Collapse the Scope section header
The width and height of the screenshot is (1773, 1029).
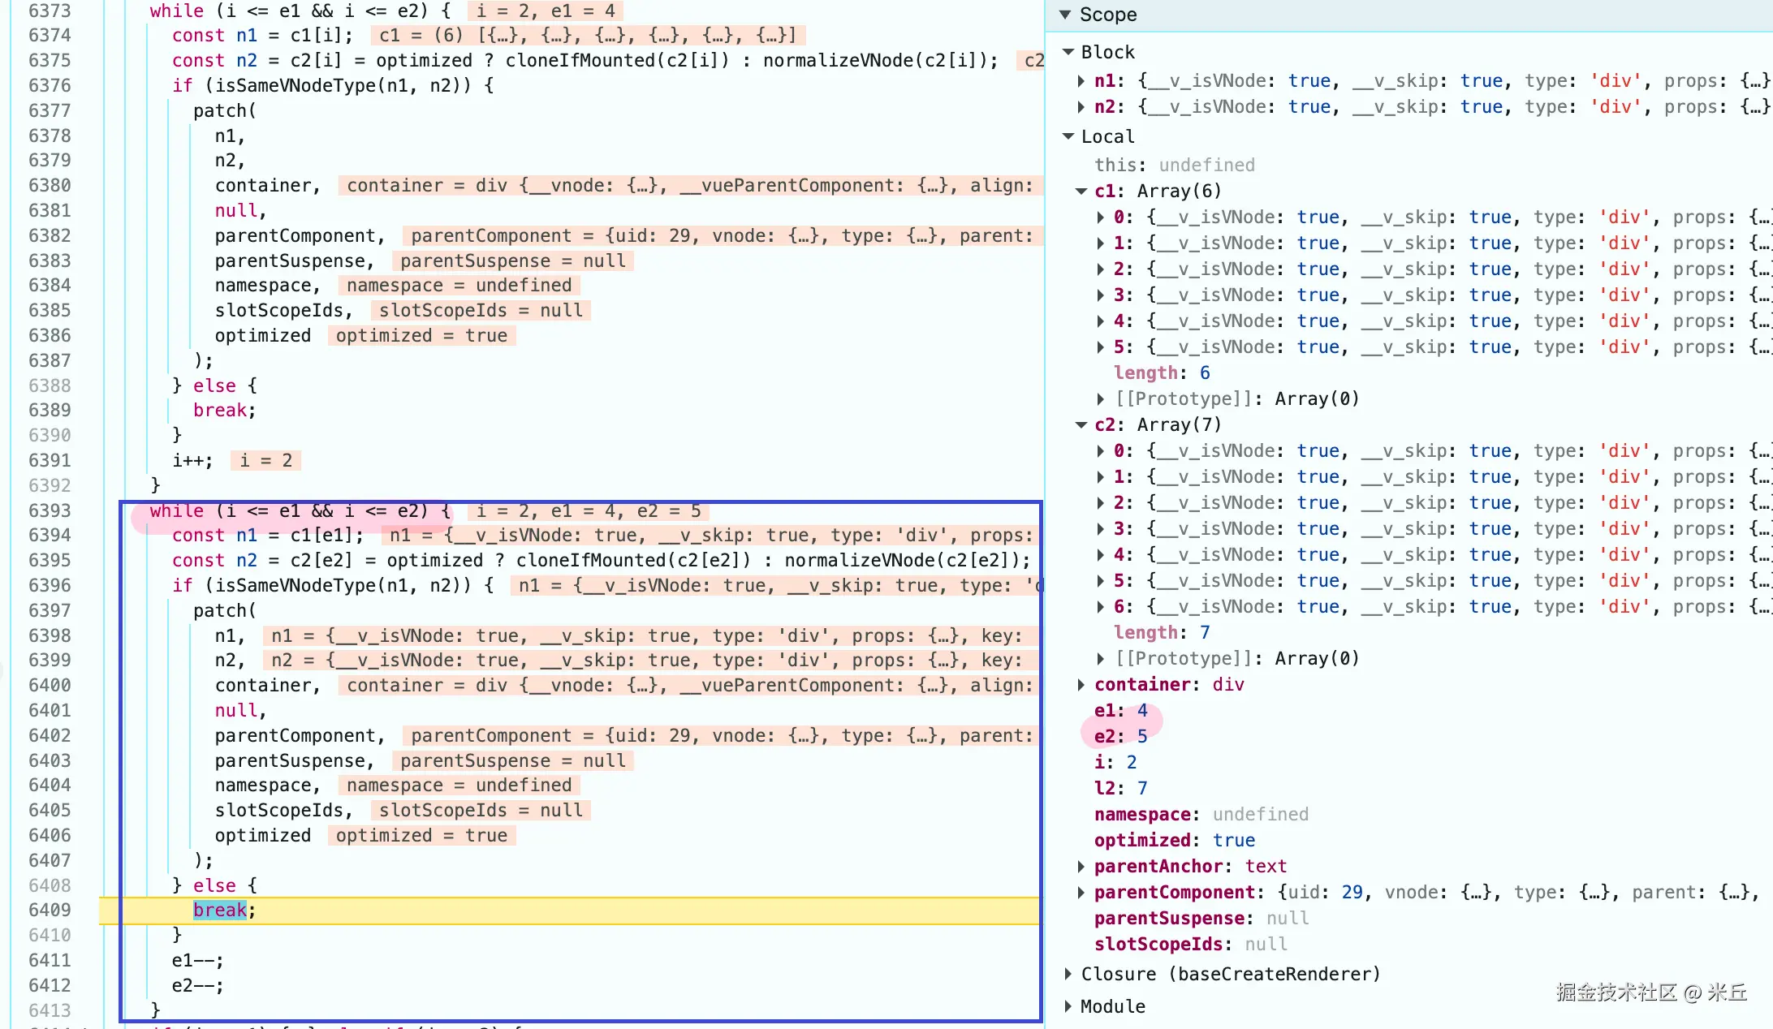(1065, 15)
